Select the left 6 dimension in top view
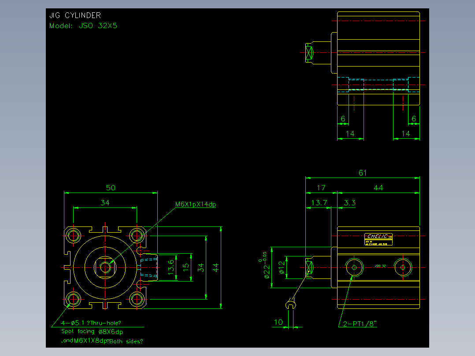Screen dimensions: 475x356 [343, 119]
